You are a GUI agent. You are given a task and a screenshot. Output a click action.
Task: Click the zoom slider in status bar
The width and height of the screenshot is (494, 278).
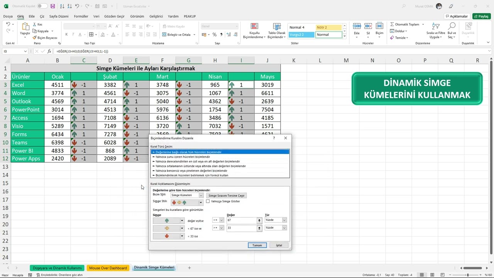pos(467,275)
